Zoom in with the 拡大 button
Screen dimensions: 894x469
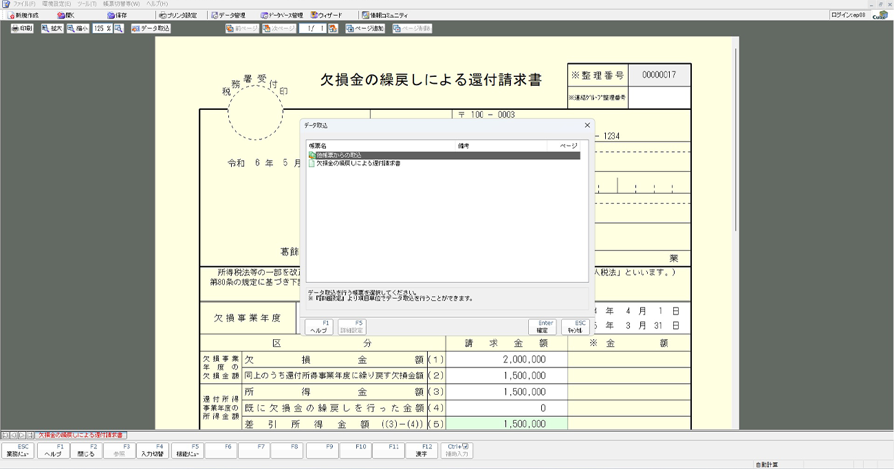pos(52,29)
